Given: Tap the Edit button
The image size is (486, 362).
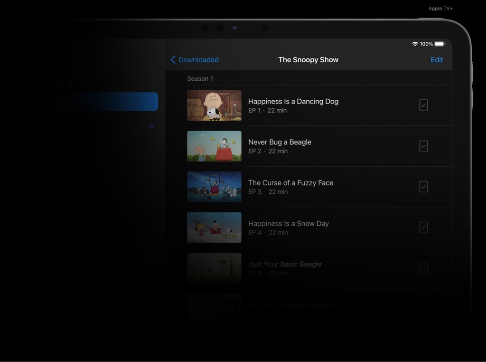Looking at the screenshot, I should [437, 59].
